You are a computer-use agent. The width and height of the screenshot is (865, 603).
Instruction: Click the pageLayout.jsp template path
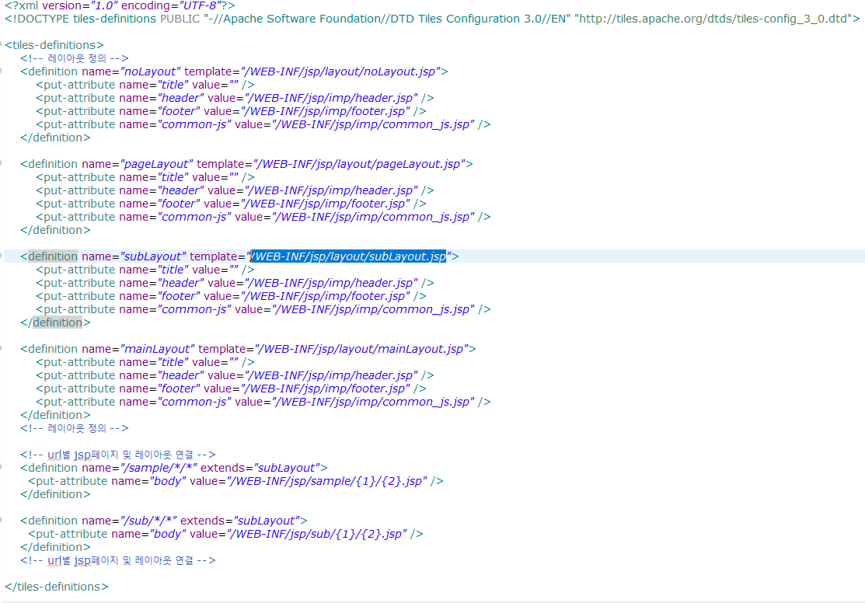pos(360,165)
